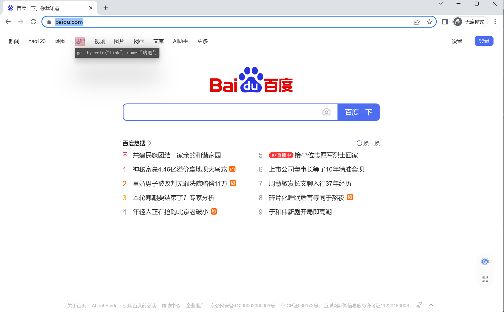This screenshot has width=504, height=312.
Task: Click the share page icon
Action: point(417,22)
